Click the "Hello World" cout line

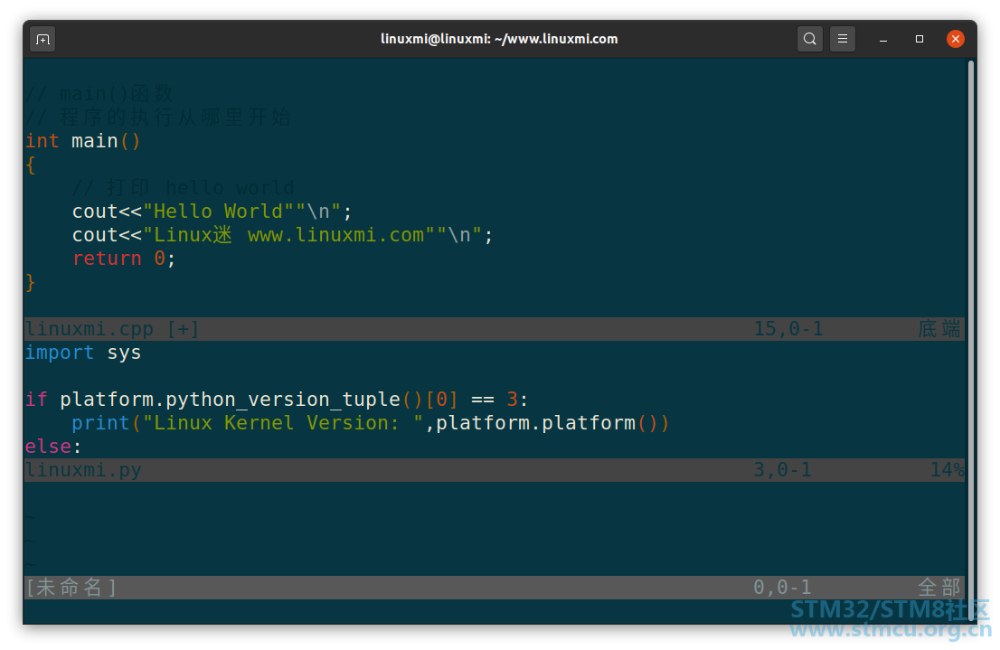point(212,212)
